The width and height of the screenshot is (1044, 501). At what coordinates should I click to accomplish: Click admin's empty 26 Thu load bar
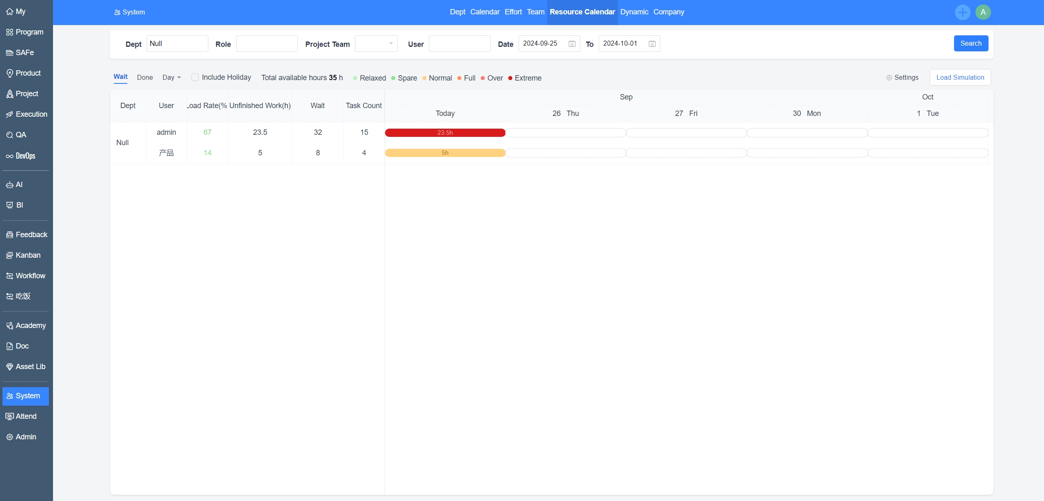pos(566,133)
